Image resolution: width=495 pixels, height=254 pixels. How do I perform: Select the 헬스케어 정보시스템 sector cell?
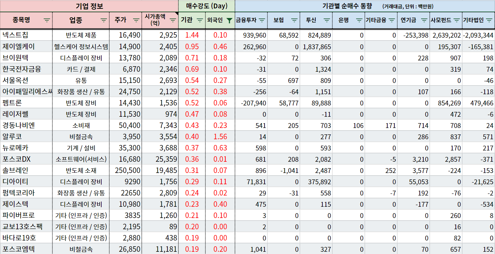81,46
